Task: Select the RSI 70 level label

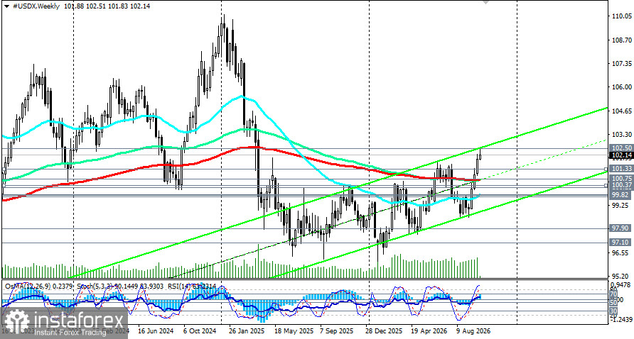Action: 613,294
